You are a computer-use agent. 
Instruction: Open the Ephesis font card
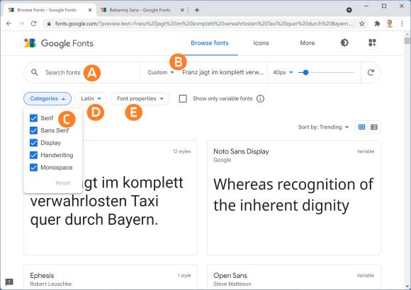[x=111, y=277]
